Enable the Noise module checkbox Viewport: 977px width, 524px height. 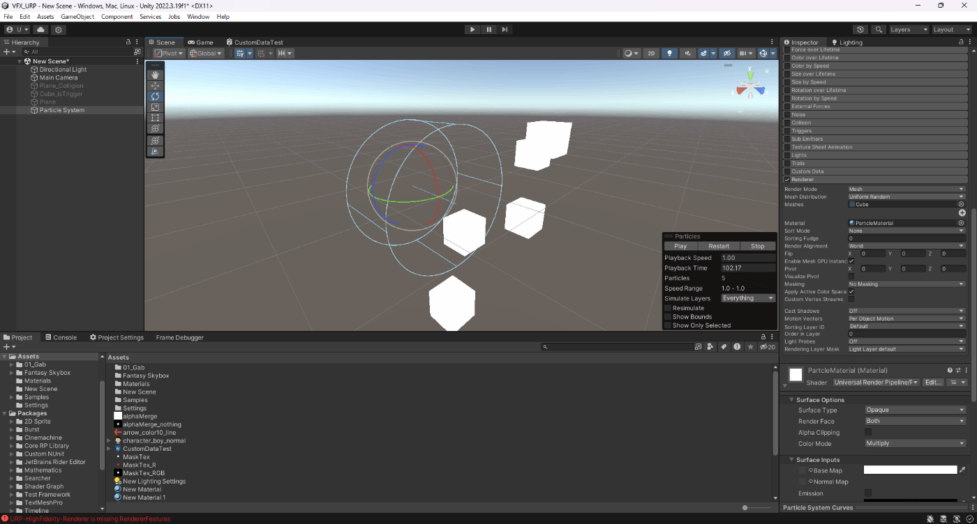coord(788,114)
